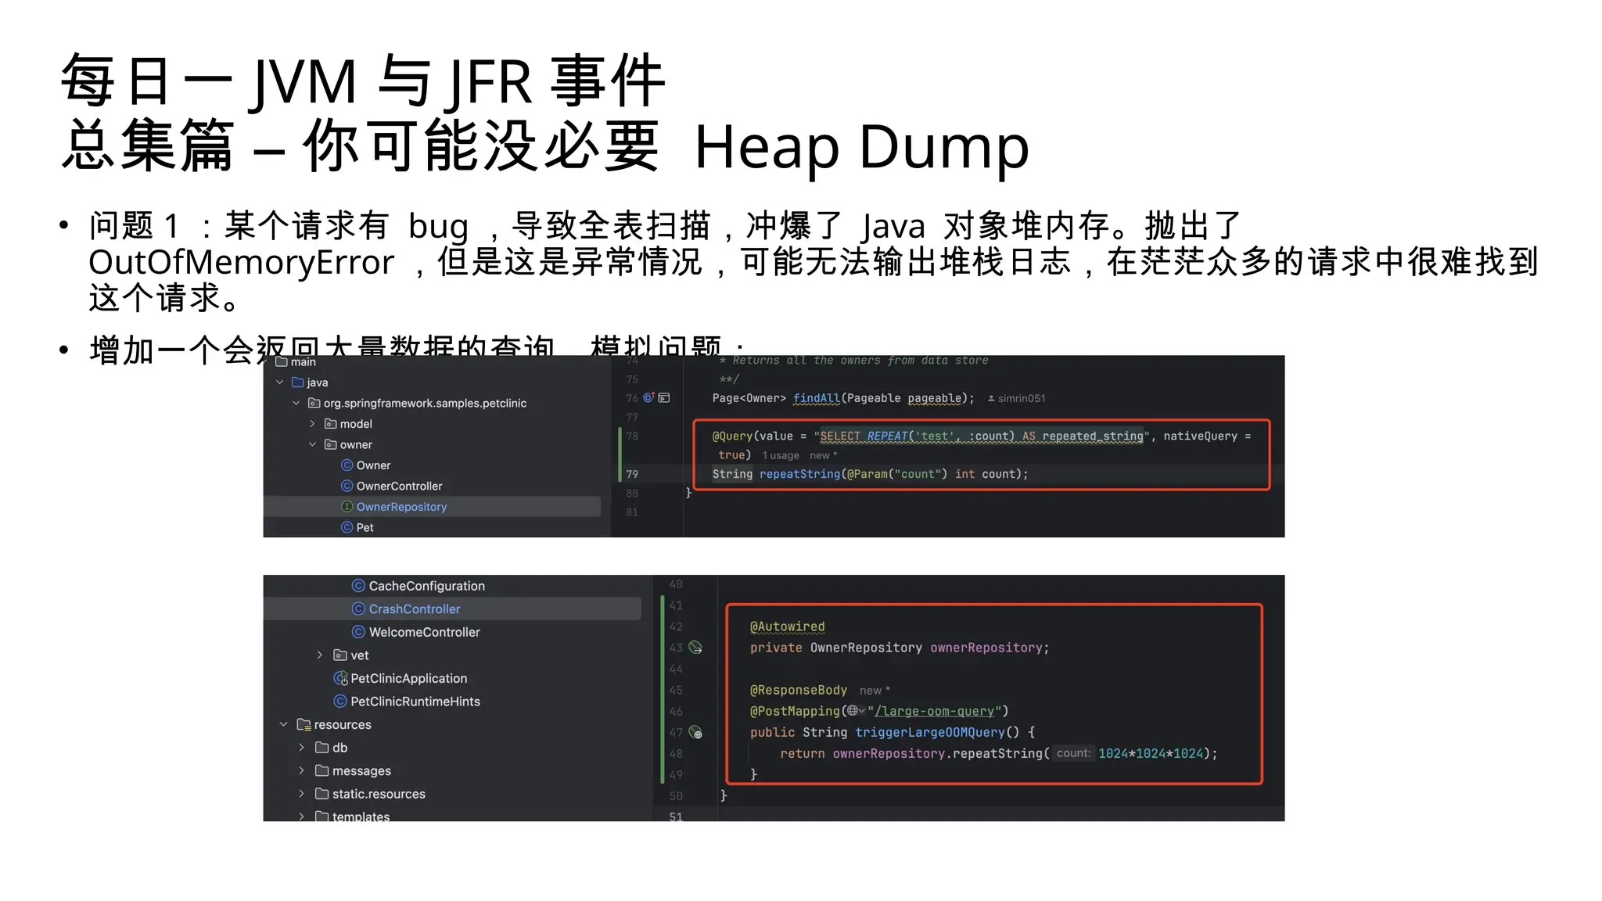This screenshot has width=1602, height=901.
Task: Click the CacheConfiguration class icon
Action: [358, 586]
